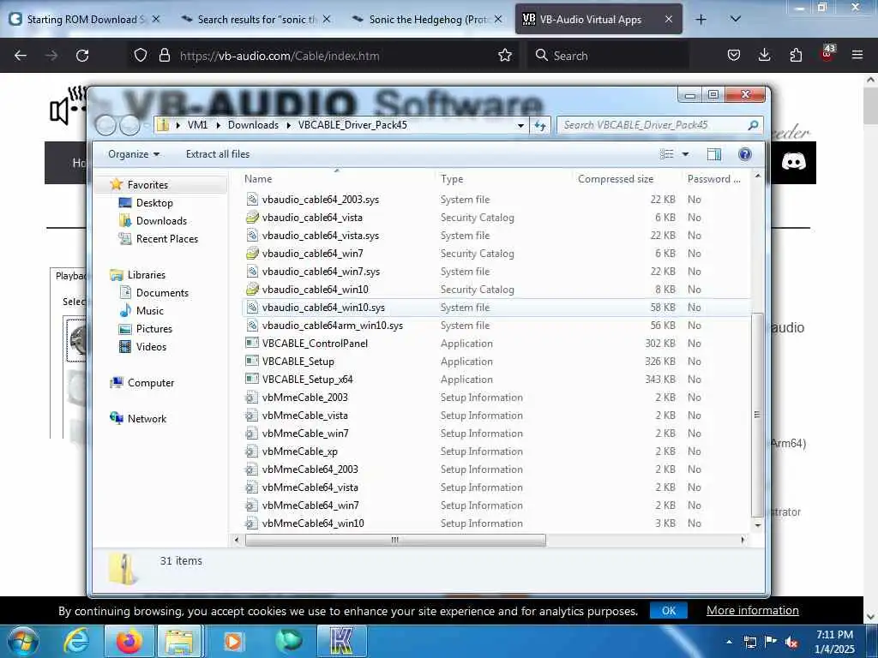Open the K emulator taskbar icon
This screenshot has width=878, height=658.
click(341, 642)
